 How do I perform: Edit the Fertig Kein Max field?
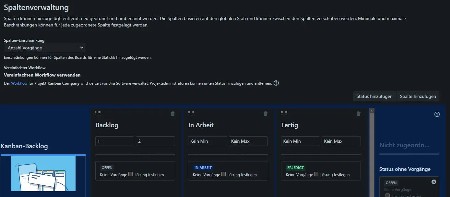341,141
